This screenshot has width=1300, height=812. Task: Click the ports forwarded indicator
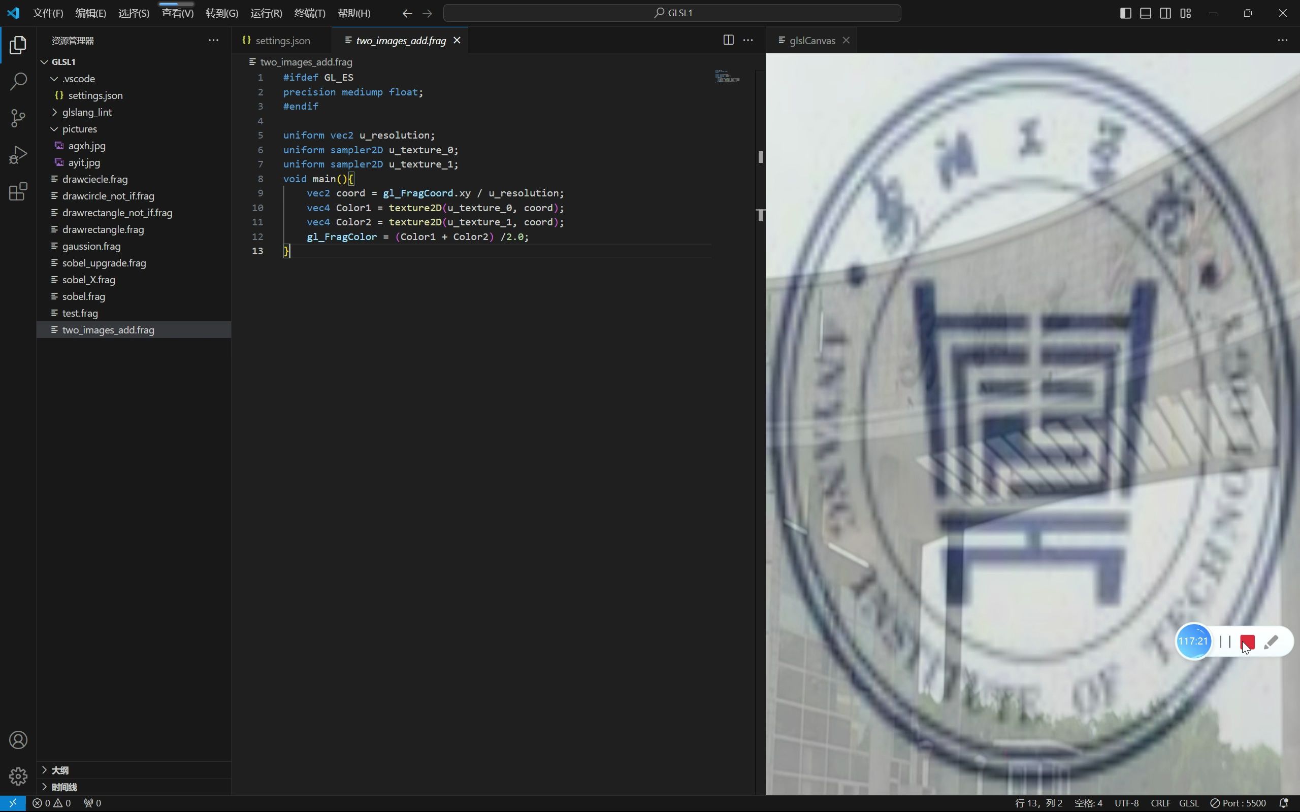click(x=92, y=803)
